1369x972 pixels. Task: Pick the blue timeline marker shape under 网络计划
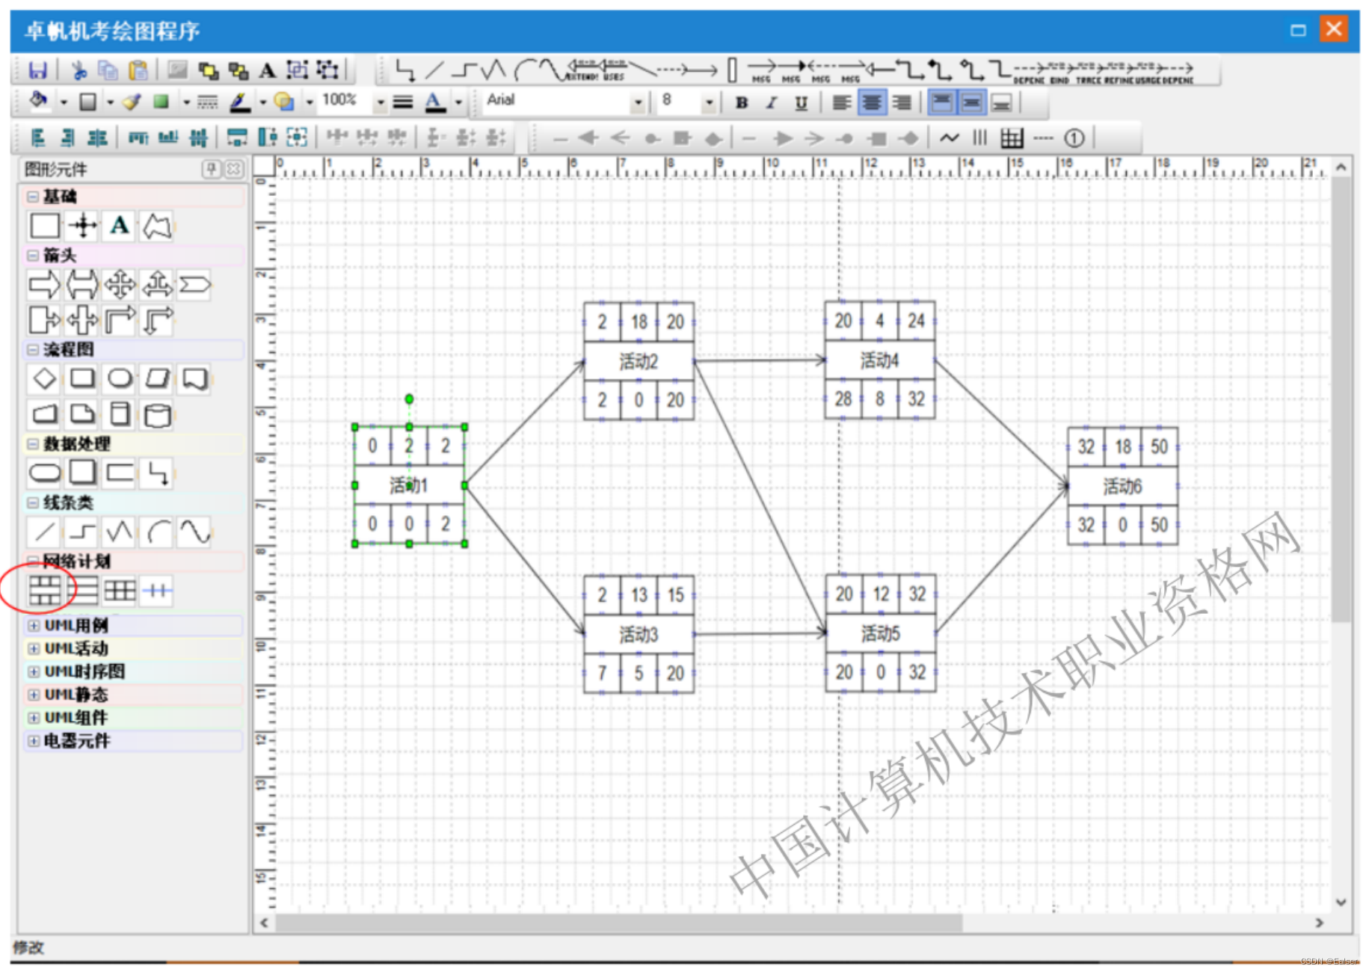coord(157,591)
